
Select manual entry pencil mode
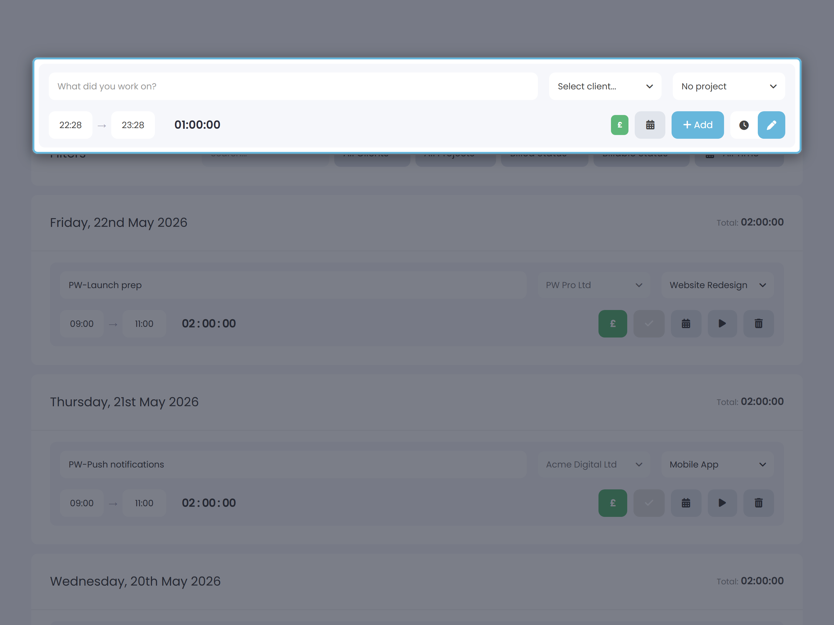772,125
